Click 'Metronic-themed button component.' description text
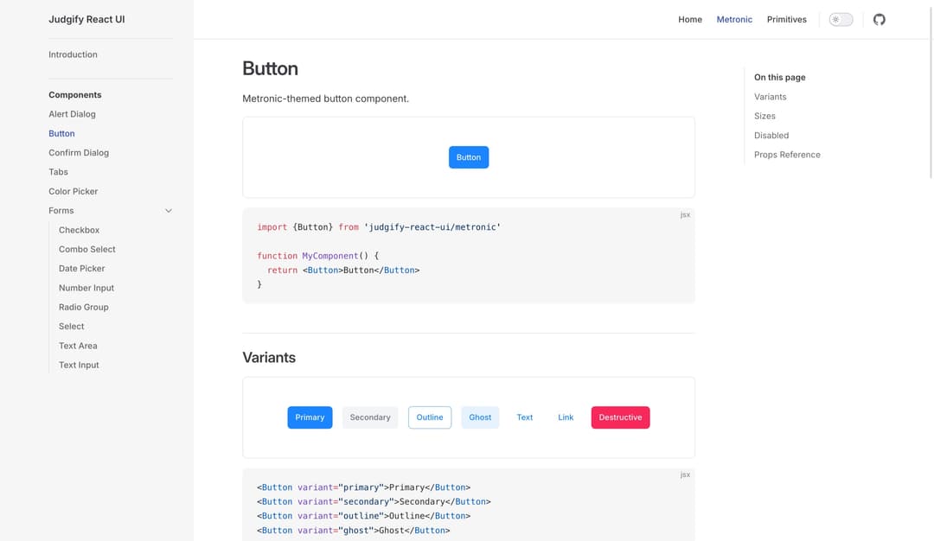This screenshot has height=541, width=934. (325, 99)
